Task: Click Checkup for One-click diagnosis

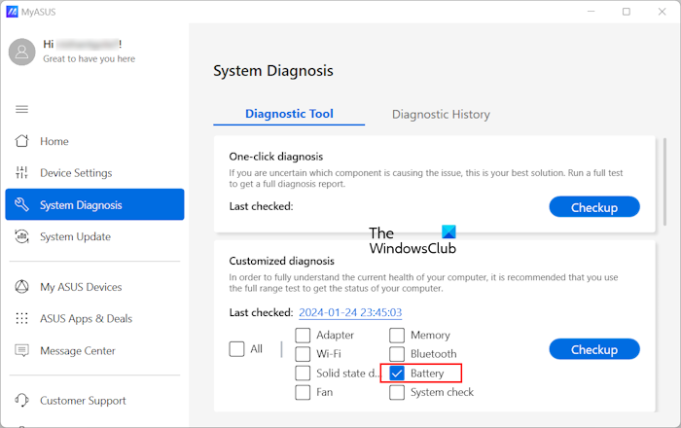Action: (593, 206)
